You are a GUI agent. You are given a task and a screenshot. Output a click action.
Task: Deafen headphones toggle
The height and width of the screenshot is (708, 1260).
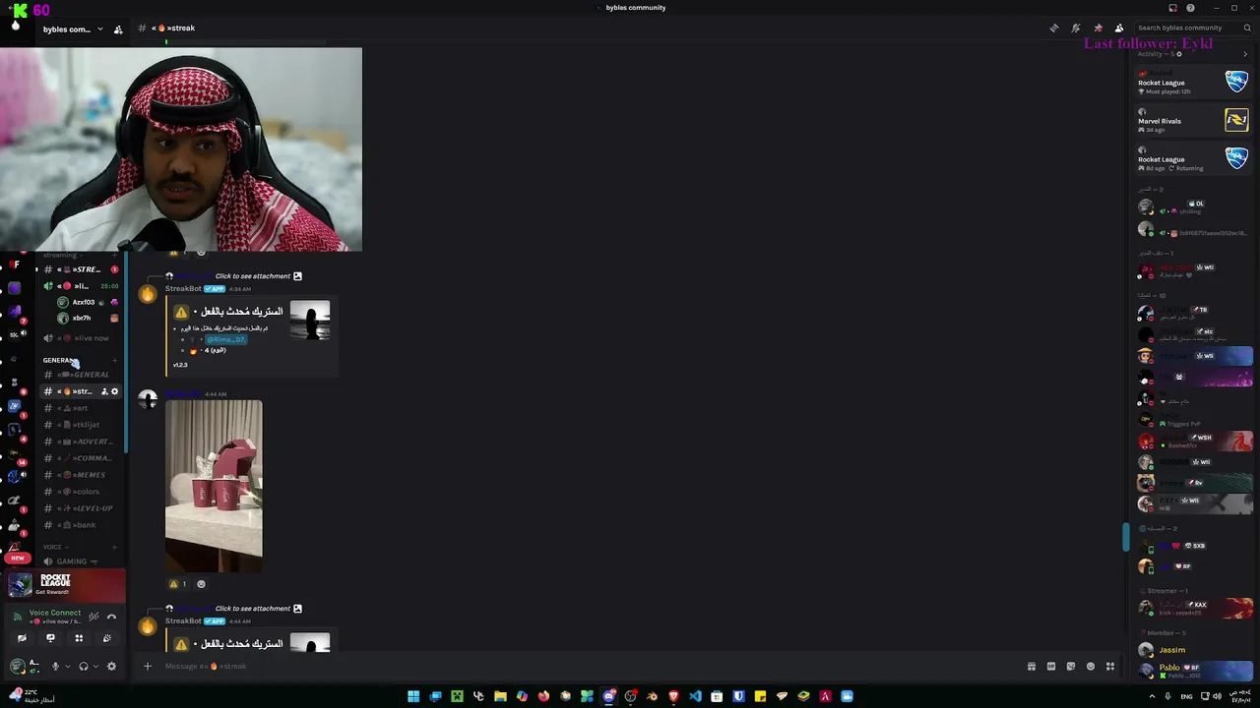(83, 666)
